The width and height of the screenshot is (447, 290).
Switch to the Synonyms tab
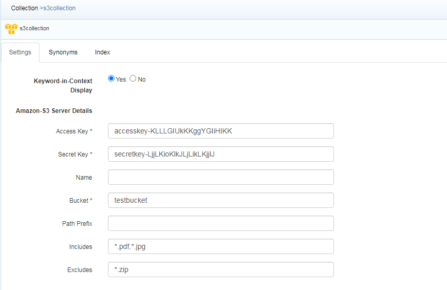[63, 52]
